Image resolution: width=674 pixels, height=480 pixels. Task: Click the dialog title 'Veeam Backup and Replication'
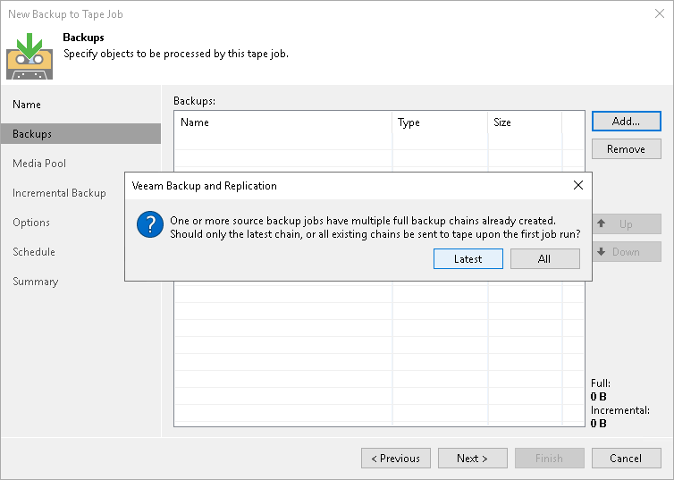coord(204,186)
